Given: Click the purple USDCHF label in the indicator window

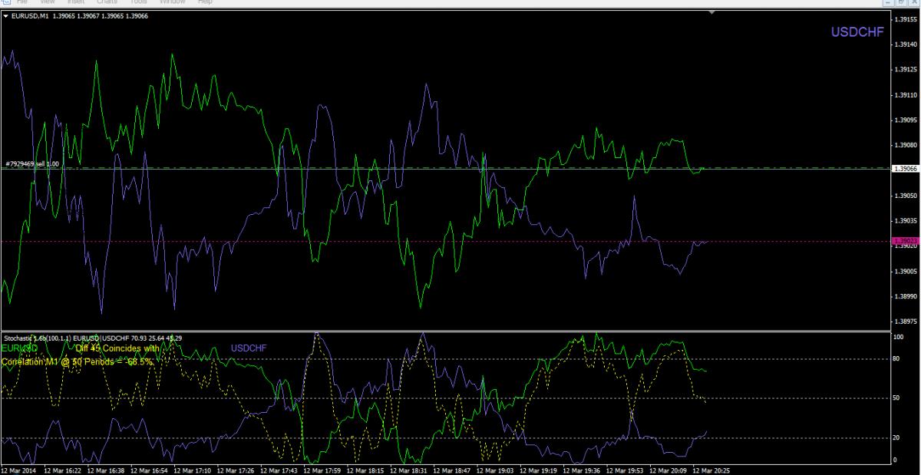Looking at the screenshot, I should tap(249, 348).
